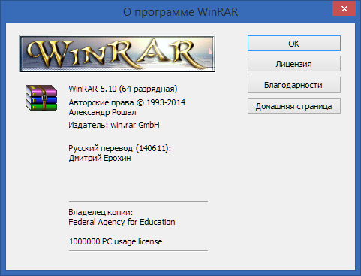Image resolution: width=361 pixels, height=276 pixels.
Task: Click the Владелец копии label
Action: [x=101, y=212]
